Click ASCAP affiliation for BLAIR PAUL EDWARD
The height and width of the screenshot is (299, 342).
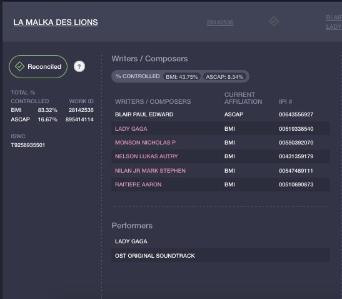[234, 114]
